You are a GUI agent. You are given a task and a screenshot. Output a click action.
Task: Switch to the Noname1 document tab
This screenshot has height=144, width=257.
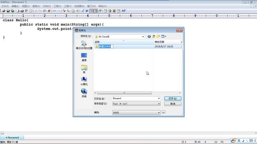pyautogui.click(x=12, y=138)
